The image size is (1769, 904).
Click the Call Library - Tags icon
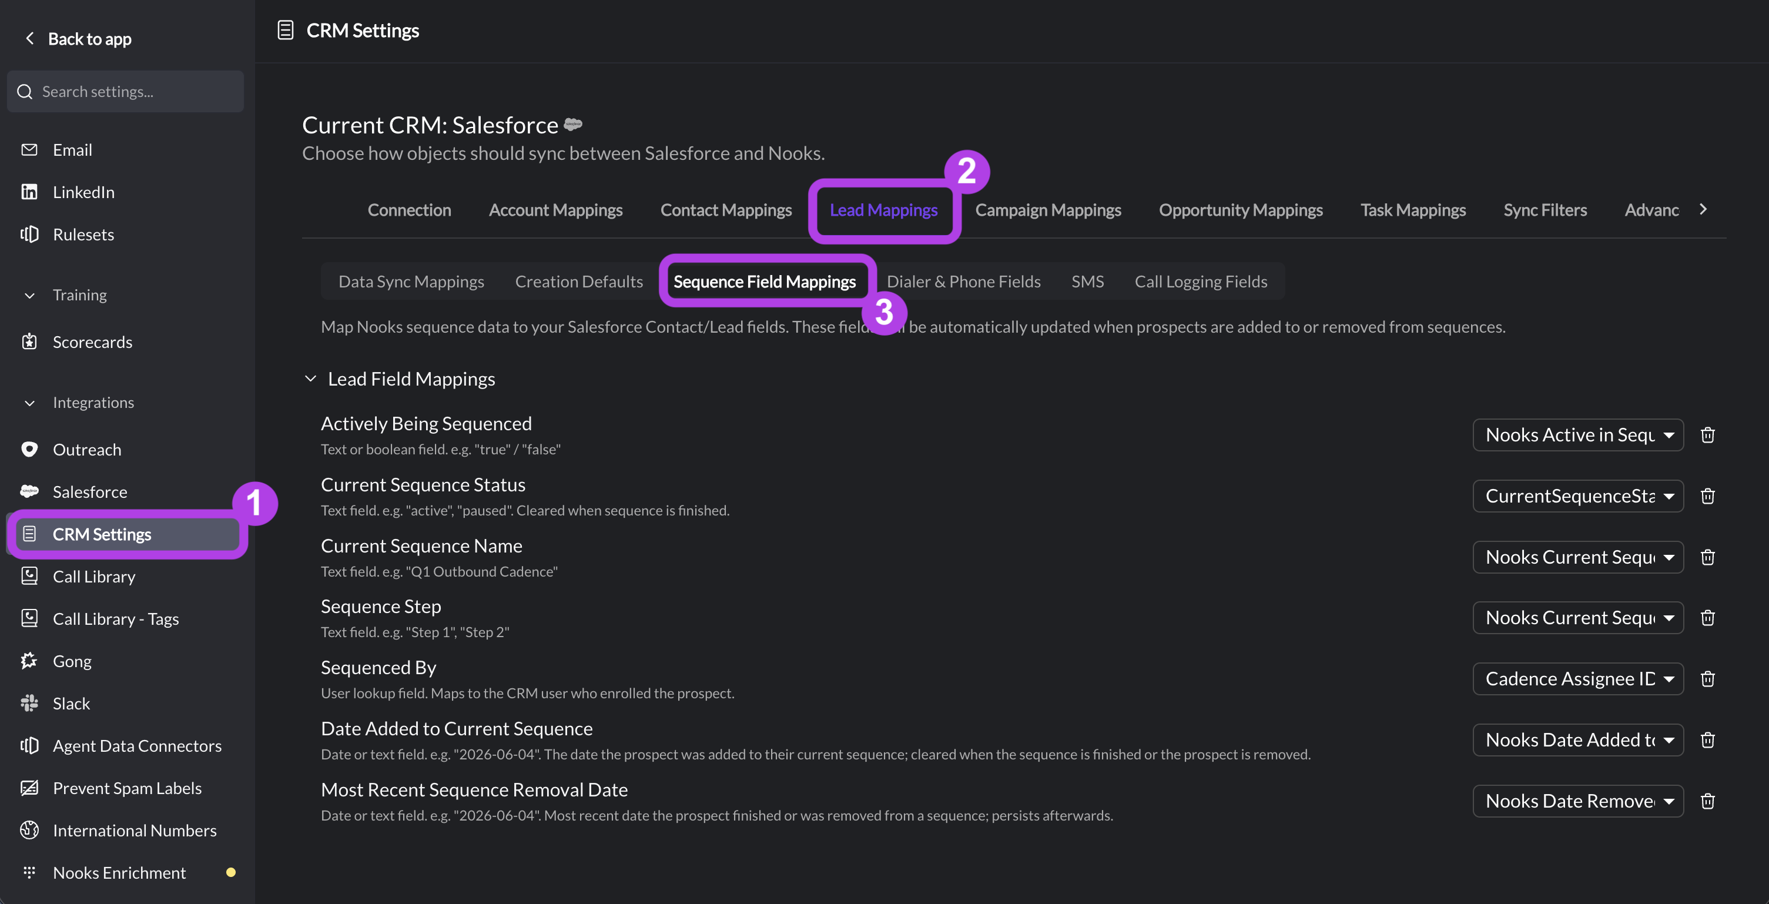tap(29, 618)
